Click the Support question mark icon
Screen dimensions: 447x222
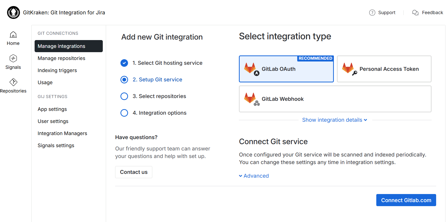(372, 13)
